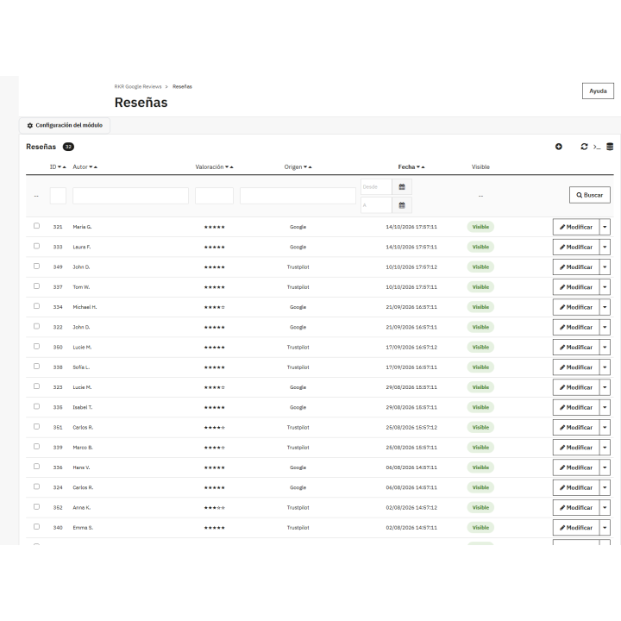Click the Fecha column header
The height and width of the screenshot is (621, 621).
(406, 167)
